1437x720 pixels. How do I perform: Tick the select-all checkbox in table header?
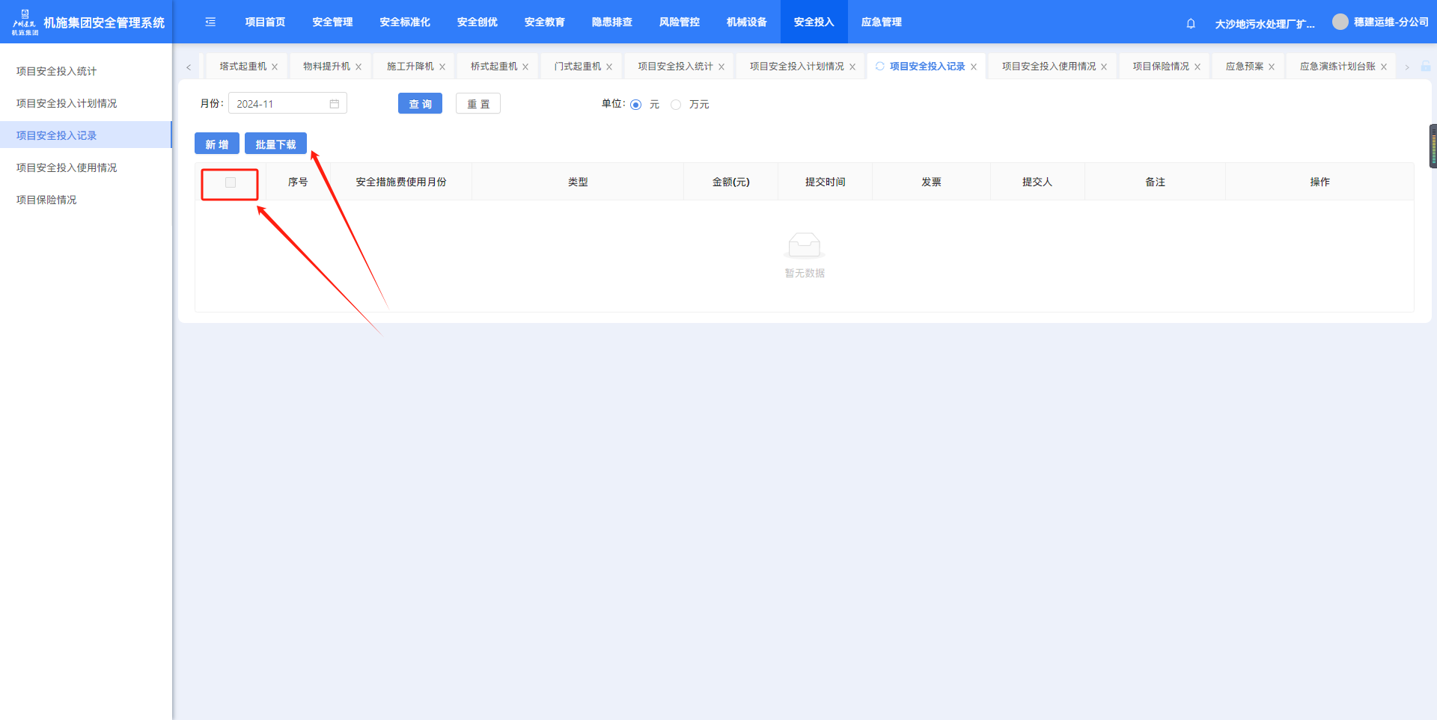click(x=231, y=182)
